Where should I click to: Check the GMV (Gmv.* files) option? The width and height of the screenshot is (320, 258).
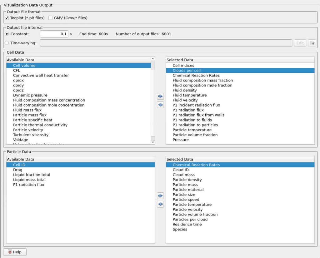click(51, 18)
